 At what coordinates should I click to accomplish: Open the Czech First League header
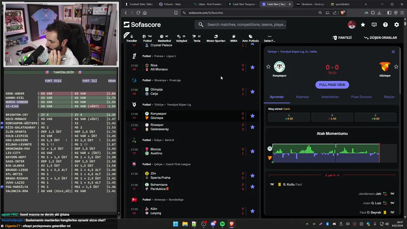177,164
